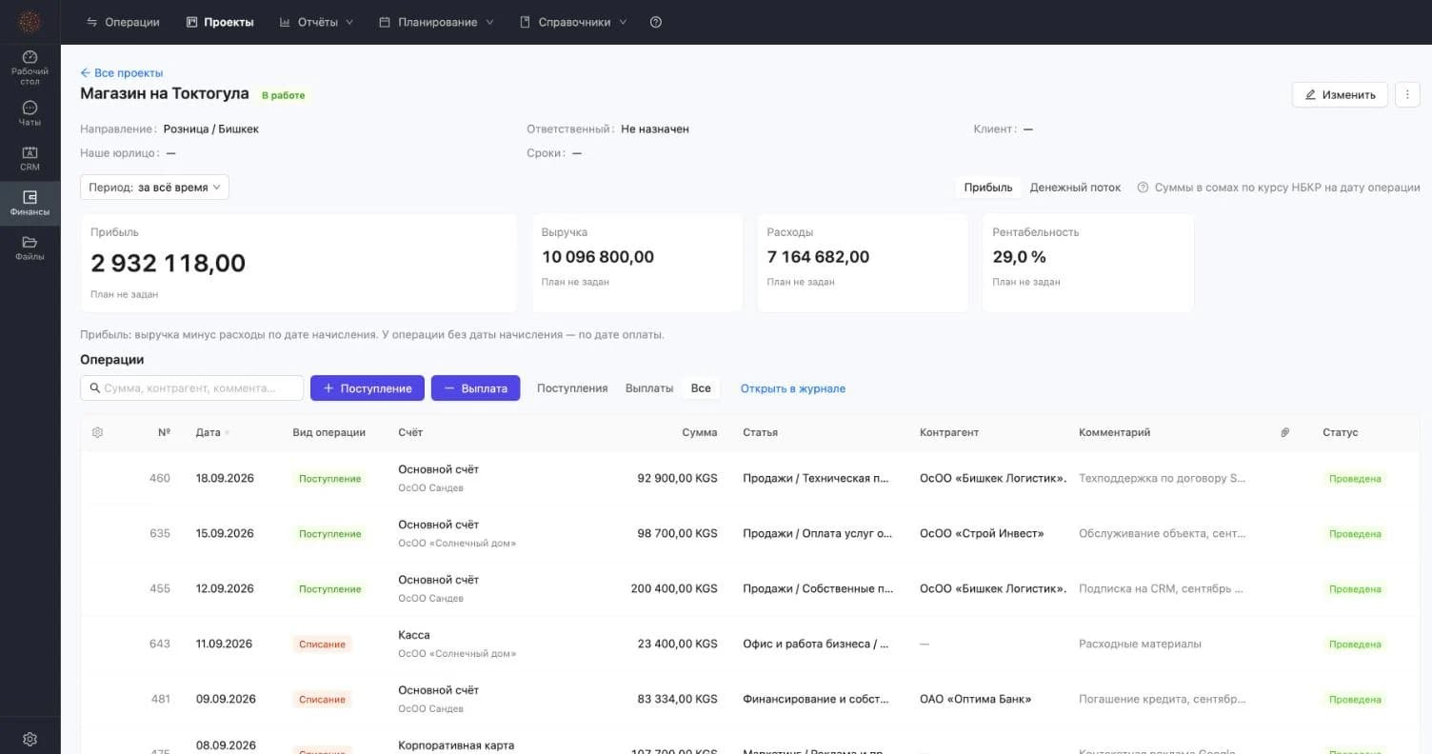Image resolution: width=1432 pixels, height=754 pixels.
Task: Sort the table by Дата column
Action: [x=212, y=432]
